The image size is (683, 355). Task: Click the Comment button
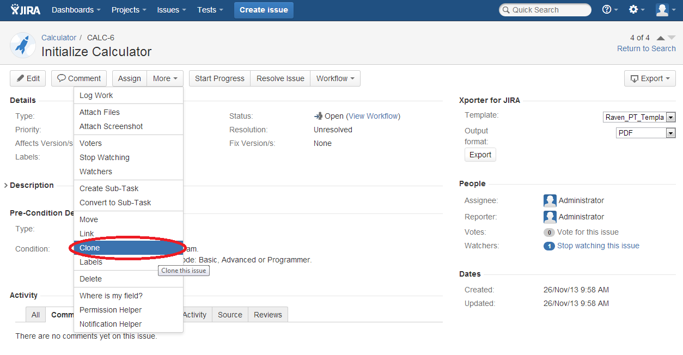point(79,78)
